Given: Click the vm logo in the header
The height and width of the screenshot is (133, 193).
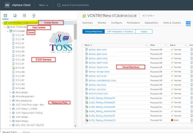Looking at the screenshot, I should pos(7,5).
